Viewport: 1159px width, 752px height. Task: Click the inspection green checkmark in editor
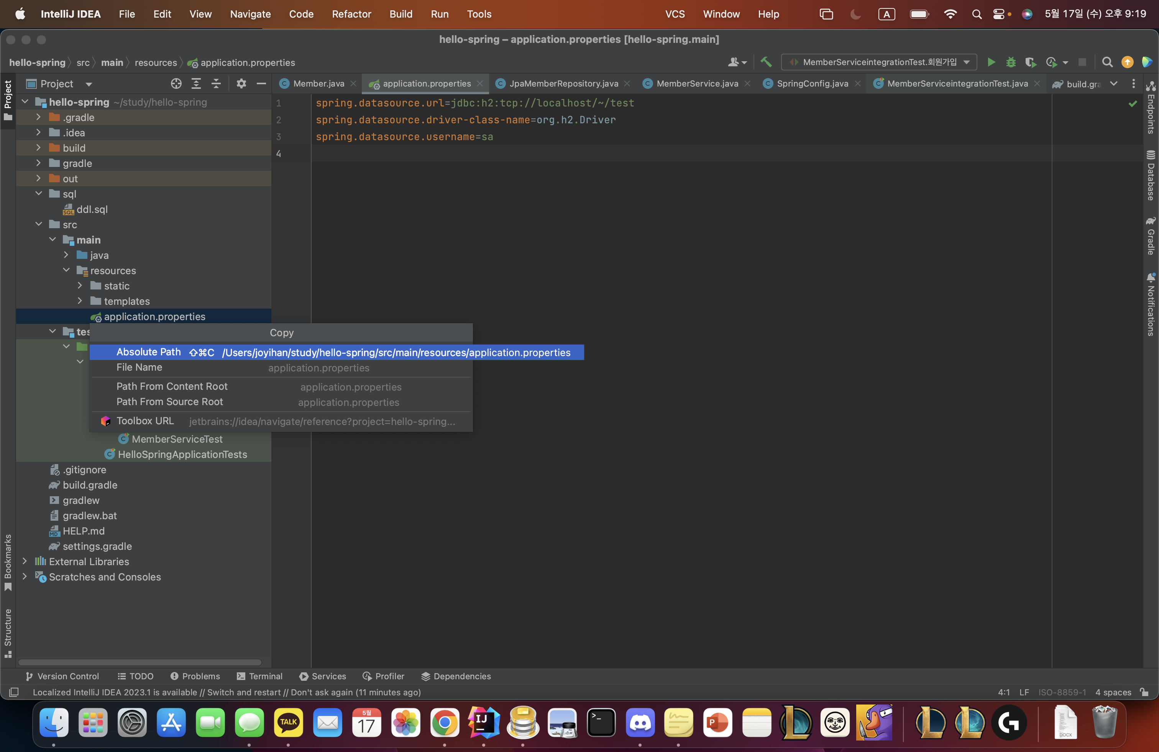(x=1133, y=104)
